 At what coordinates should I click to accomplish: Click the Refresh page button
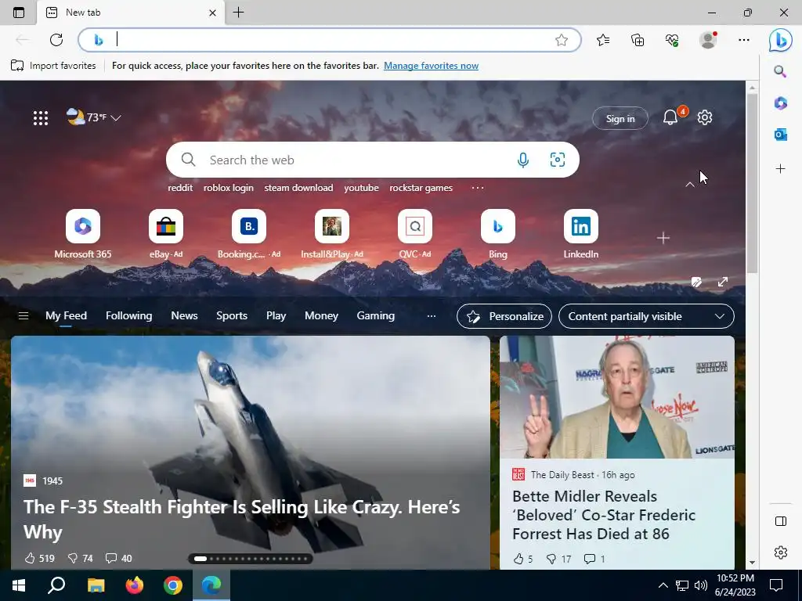(56, 40)
